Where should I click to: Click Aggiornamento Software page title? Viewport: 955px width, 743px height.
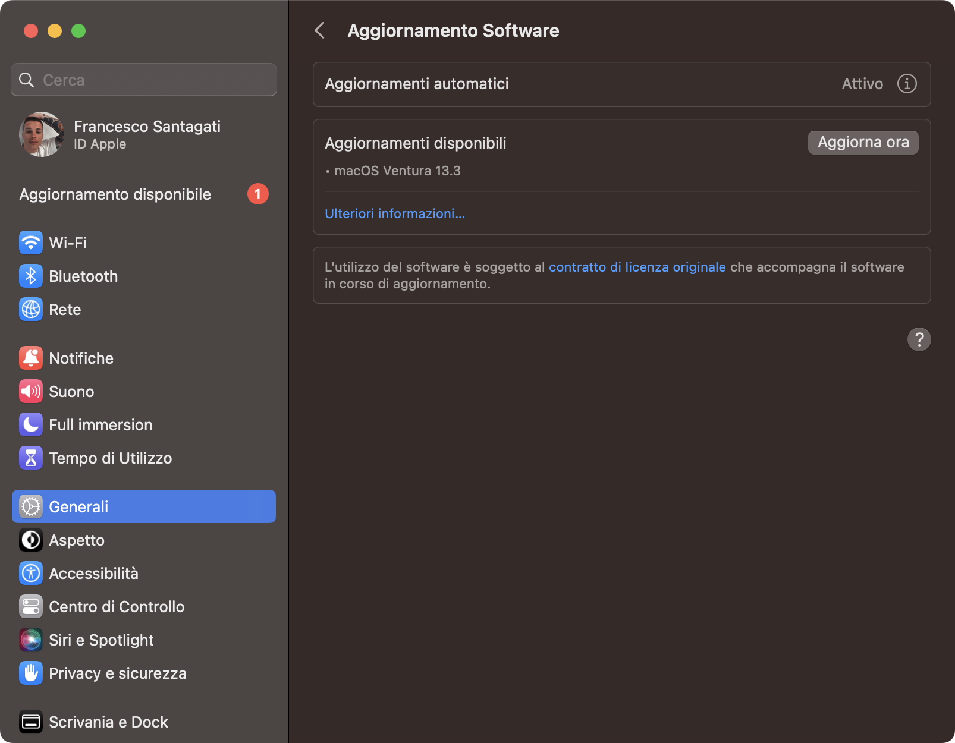453,30
